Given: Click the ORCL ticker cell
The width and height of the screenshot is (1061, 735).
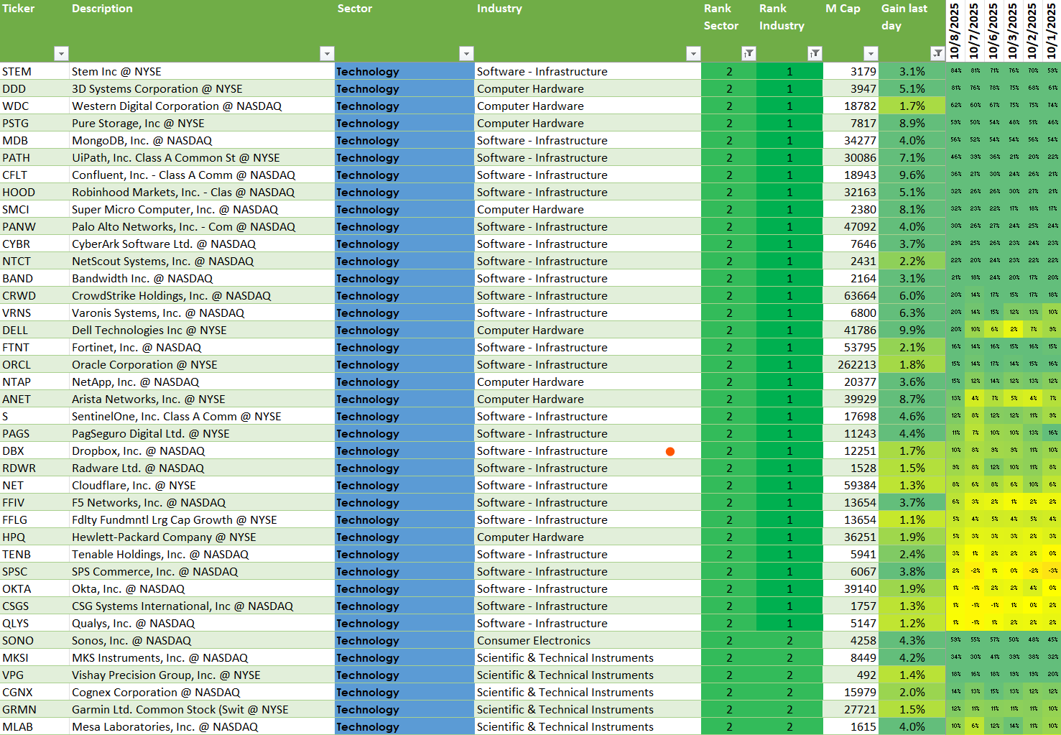Looking at the screenshot, I should pyautogui.click(x=34, y=364).
